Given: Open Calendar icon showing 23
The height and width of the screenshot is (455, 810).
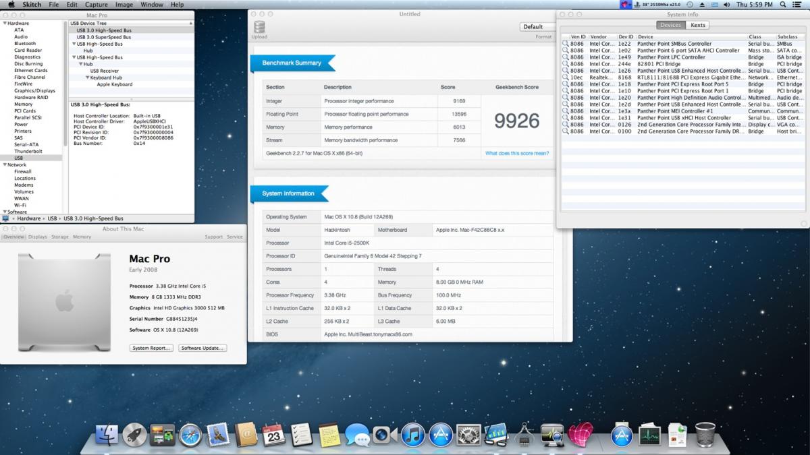Looking at the screenshot, I should click(273, 435).
